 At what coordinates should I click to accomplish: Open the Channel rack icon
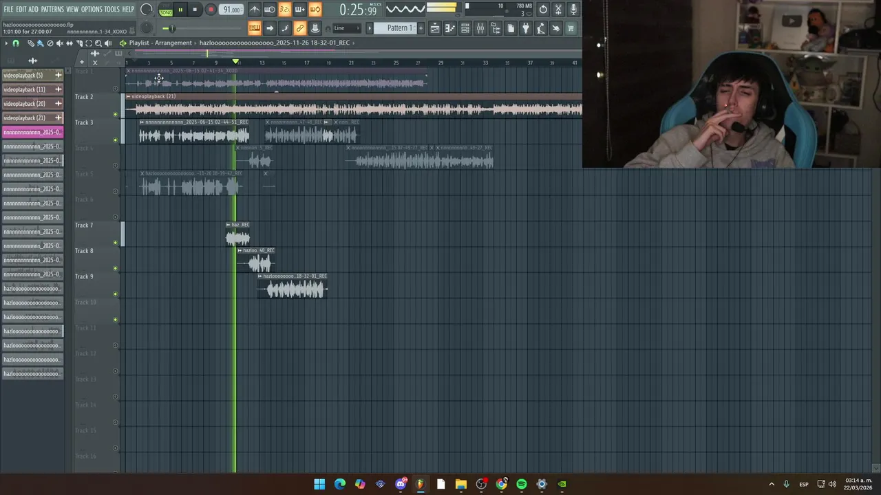465,28
